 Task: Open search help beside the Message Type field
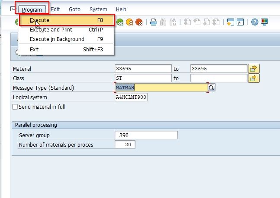(x=212, y=88)
